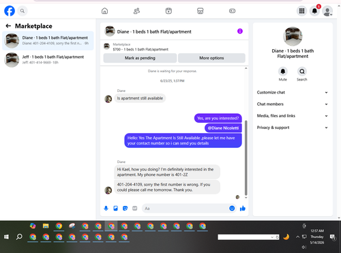Open the emoji picker in message box
The width and height of the screenshot is (341, 253).
tap(232, 208)
